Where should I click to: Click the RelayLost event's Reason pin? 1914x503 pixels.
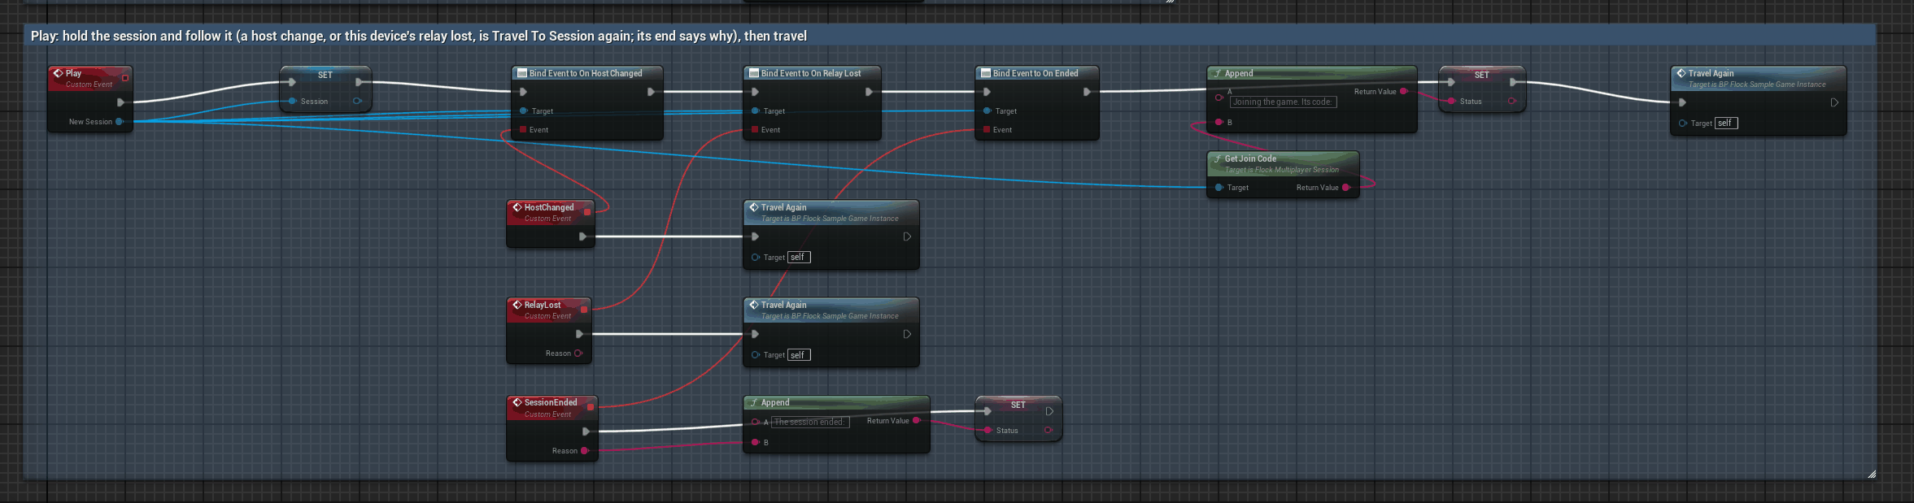(x=578, y=353)
